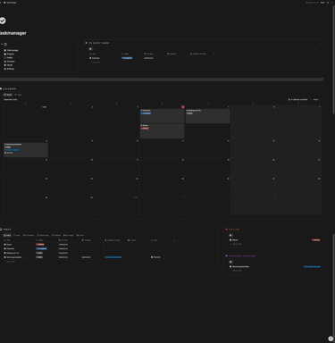This screenshot has width=335, height=343.
Task: Click Waiting status tag of Steuer in Inbox
Action: 40,244
